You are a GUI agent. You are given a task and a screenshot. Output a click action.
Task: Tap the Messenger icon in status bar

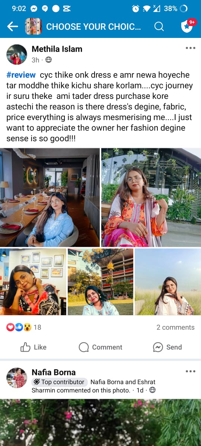click(34, 8)
